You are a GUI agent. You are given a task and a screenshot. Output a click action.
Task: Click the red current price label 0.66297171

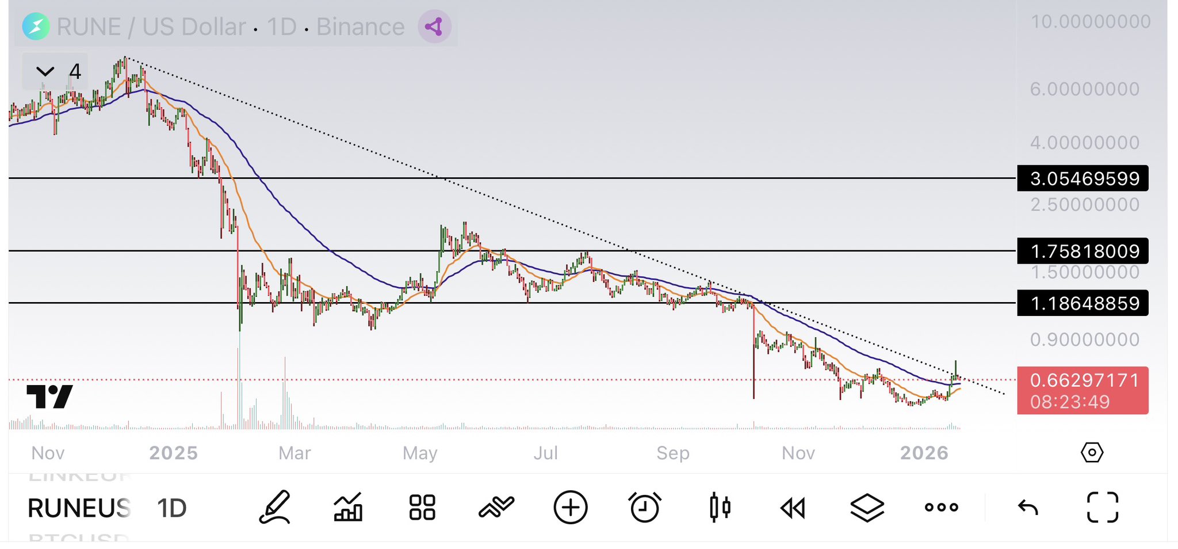coord(1083,390)
